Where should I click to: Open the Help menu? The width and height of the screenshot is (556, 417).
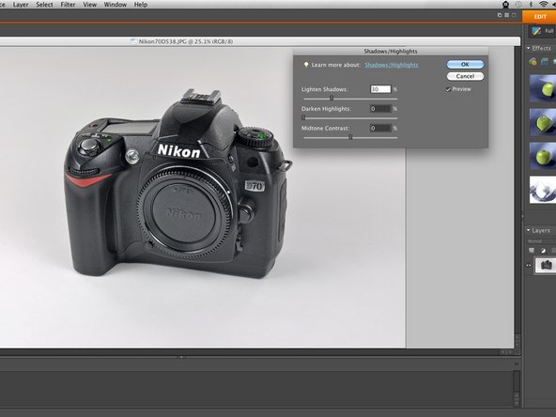click(x=141, y=5)
